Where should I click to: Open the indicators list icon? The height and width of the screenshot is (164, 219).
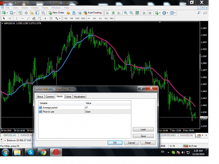coord(157,13)
